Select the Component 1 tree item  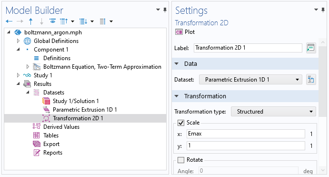[51, 50]
